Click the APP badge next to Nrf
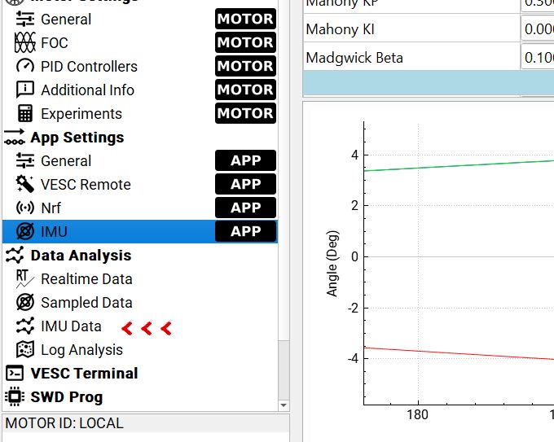 (245, 208)
